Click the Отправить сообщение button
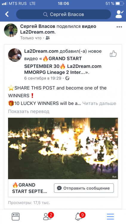The height and width of the screenshot is (224, 126). (84, 188)
